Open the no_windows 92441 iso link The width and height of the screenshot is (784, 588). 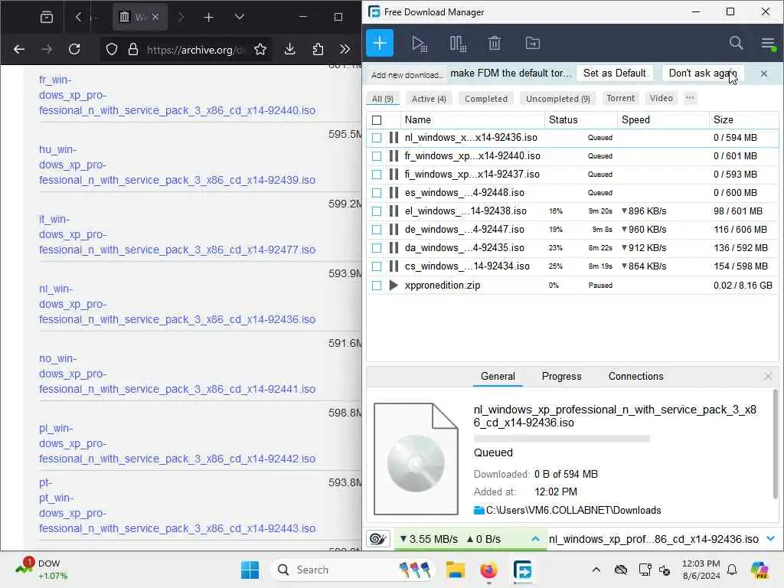pos(177,374)
